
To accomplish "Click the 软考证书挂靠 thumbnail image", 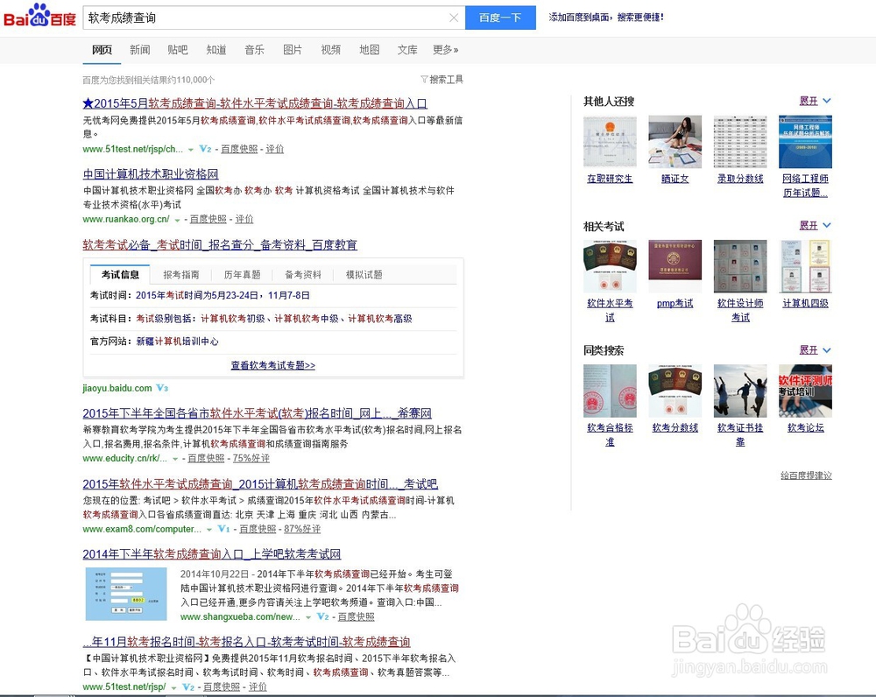I will click(740, 391).
